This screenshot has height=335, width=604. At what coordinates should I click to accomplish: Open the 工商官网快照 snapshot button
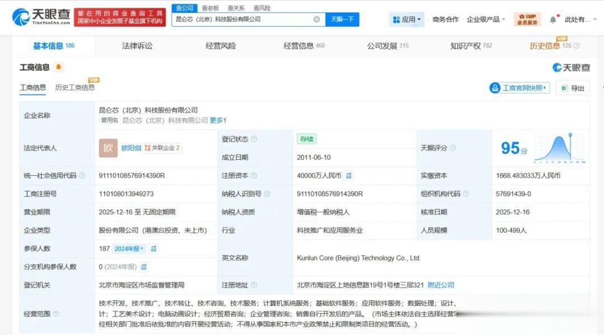coord(520,88)
